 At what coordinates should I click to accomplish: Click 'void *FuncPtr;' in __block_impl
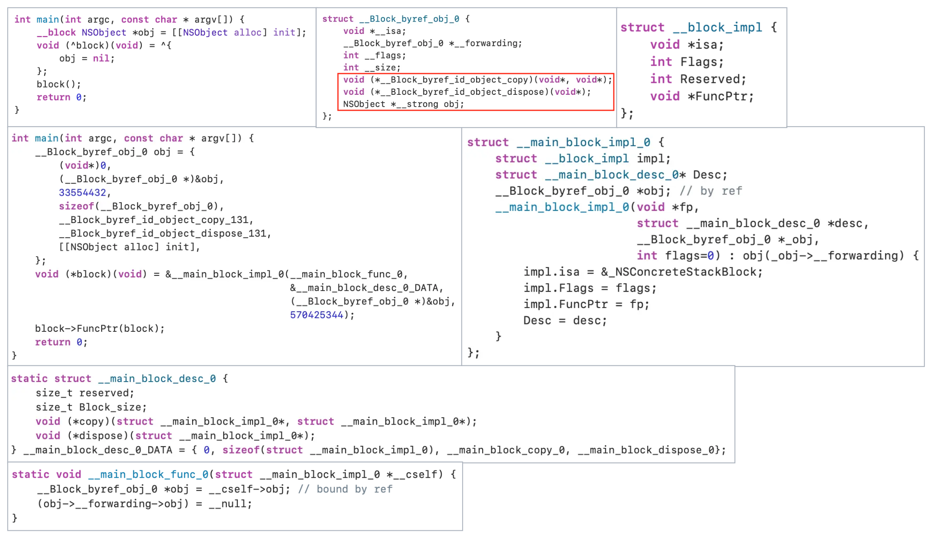702,96
